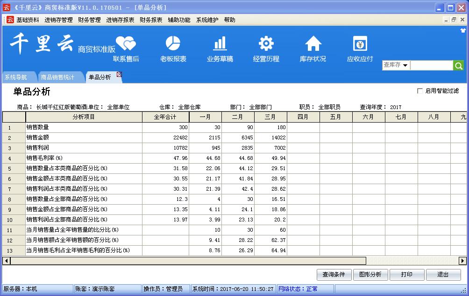Enable 启用智能过滤 checkbox
This screenshot has width=469, height=296.
(x=419, y=91)
